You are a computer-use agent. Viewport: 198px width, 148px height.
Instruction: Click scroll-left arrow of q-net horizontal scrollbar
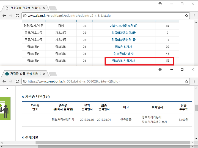2,143
